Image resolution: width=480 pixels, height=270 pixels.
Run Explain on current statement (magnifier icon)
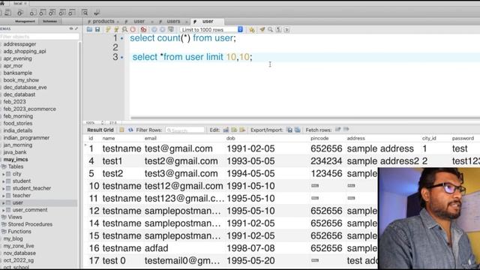click(x=124, y=29)
